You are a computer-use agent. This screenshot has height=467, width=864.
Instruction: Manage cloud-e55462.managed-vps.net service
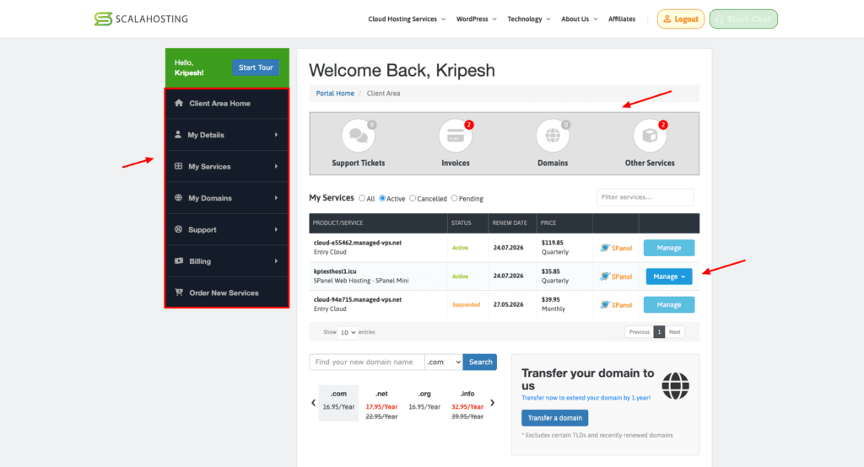tap(669, 248)
